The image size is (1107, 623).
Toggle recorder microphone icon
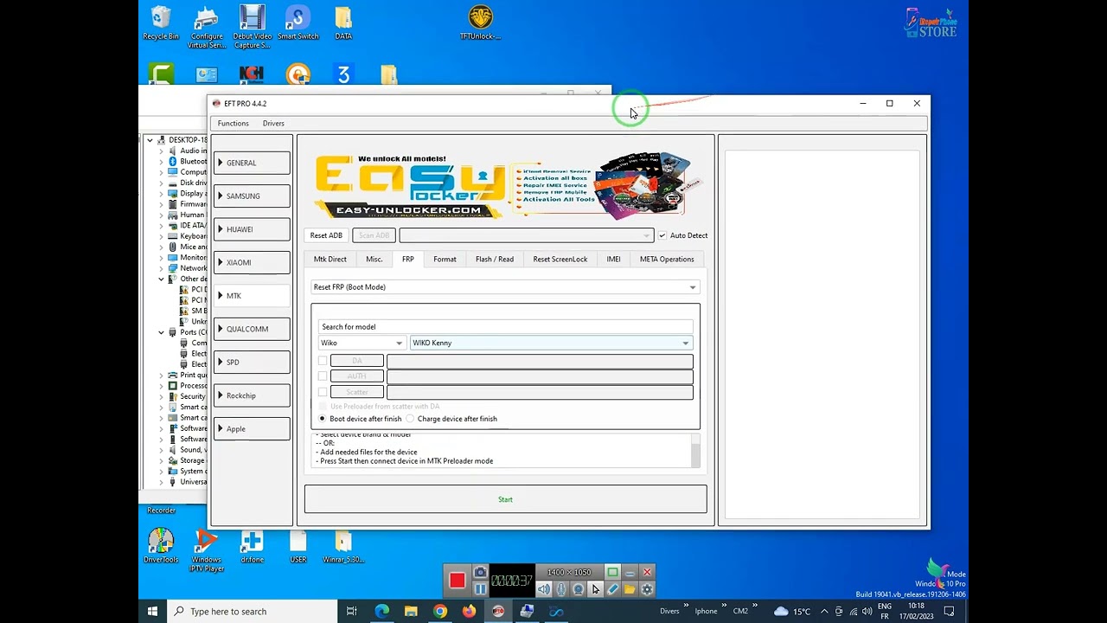pyautogui.click(x=561, y=589)
